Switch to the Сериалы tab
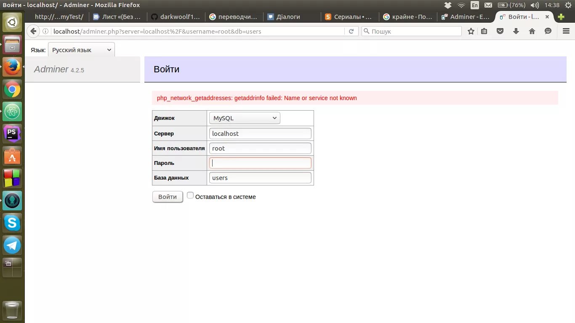This screenshot has height=323, width=575. coord(351,17)
